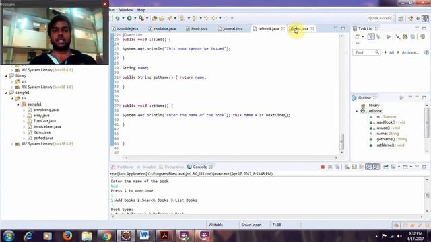Open the Debug button dropdown arrow
Screen dimensions: 431x242
click(123, 18)
